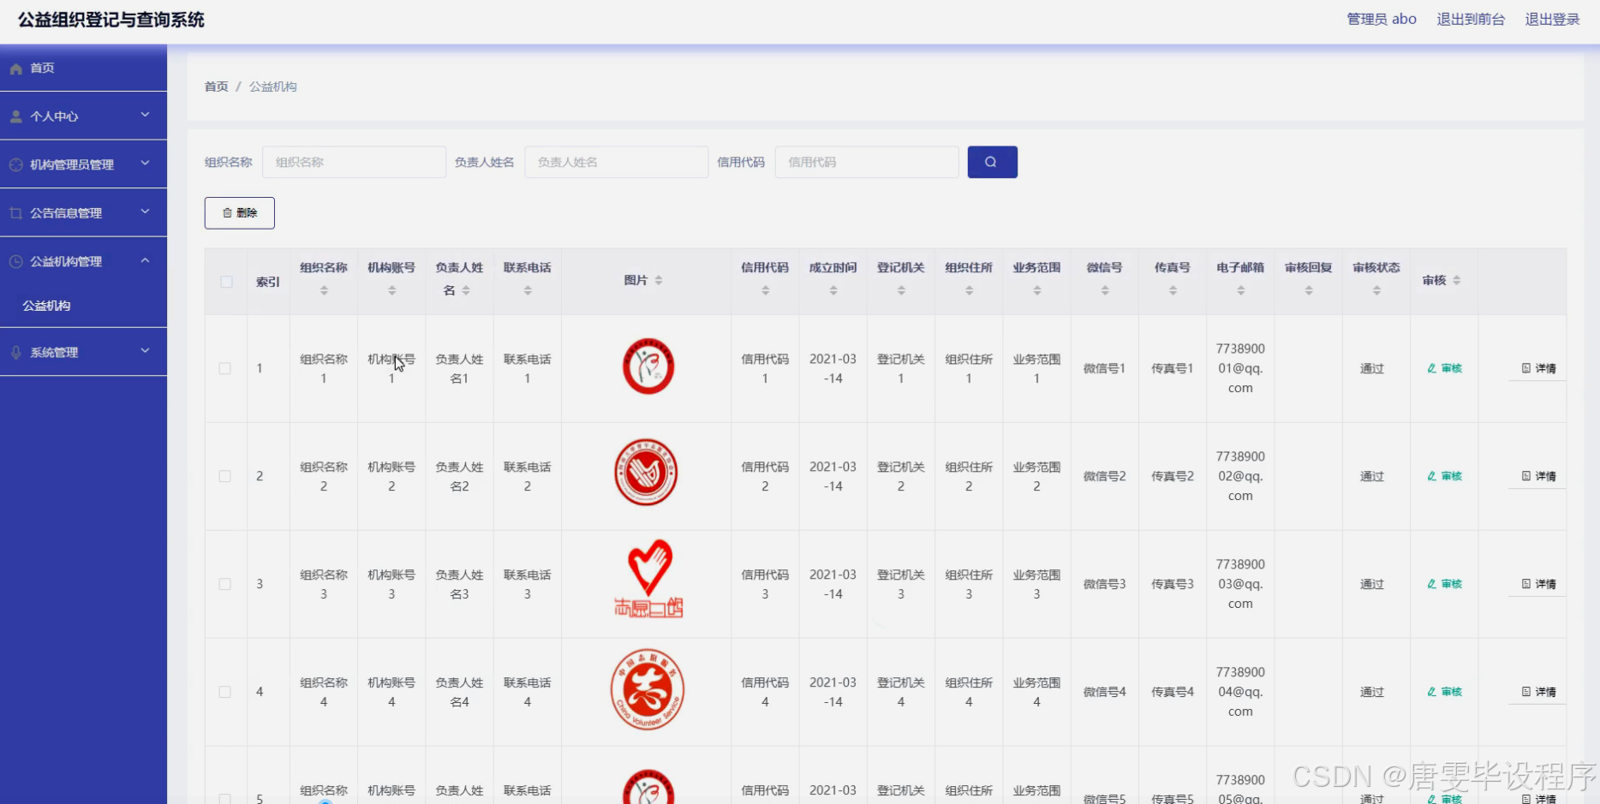The image size is (1600, 804).
Task: Tick the select-all checkbox in table header
Action: (226, 282)
